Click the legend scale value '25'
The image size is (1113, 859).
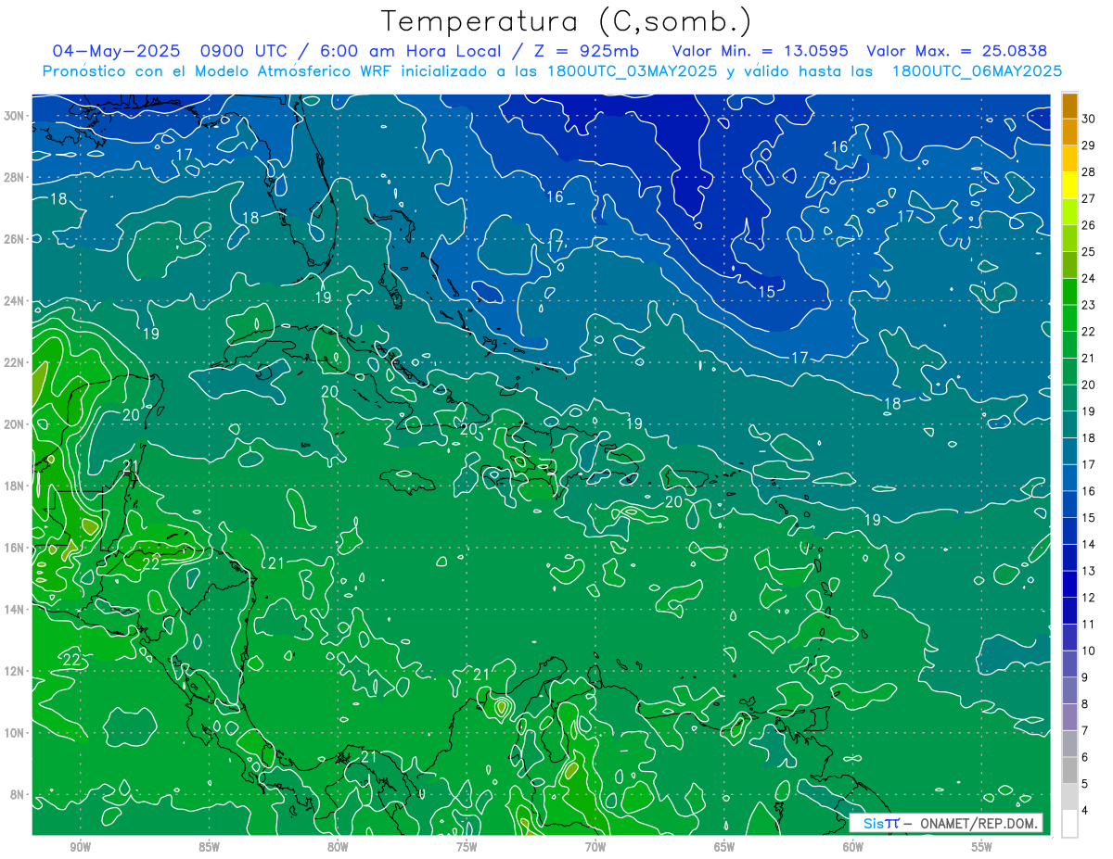pos(1089,252)
